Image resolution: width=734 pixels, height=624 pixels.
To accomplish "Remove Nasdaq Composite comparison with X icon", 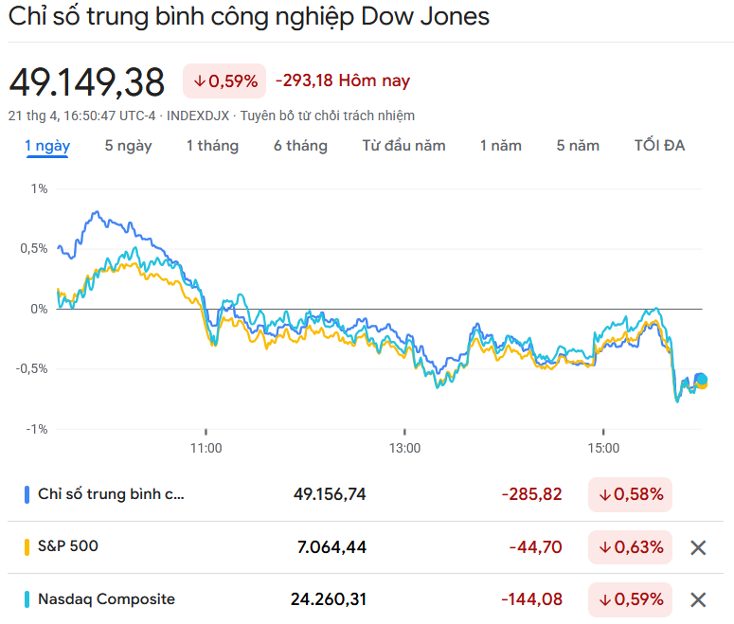I will pos(698,599).
